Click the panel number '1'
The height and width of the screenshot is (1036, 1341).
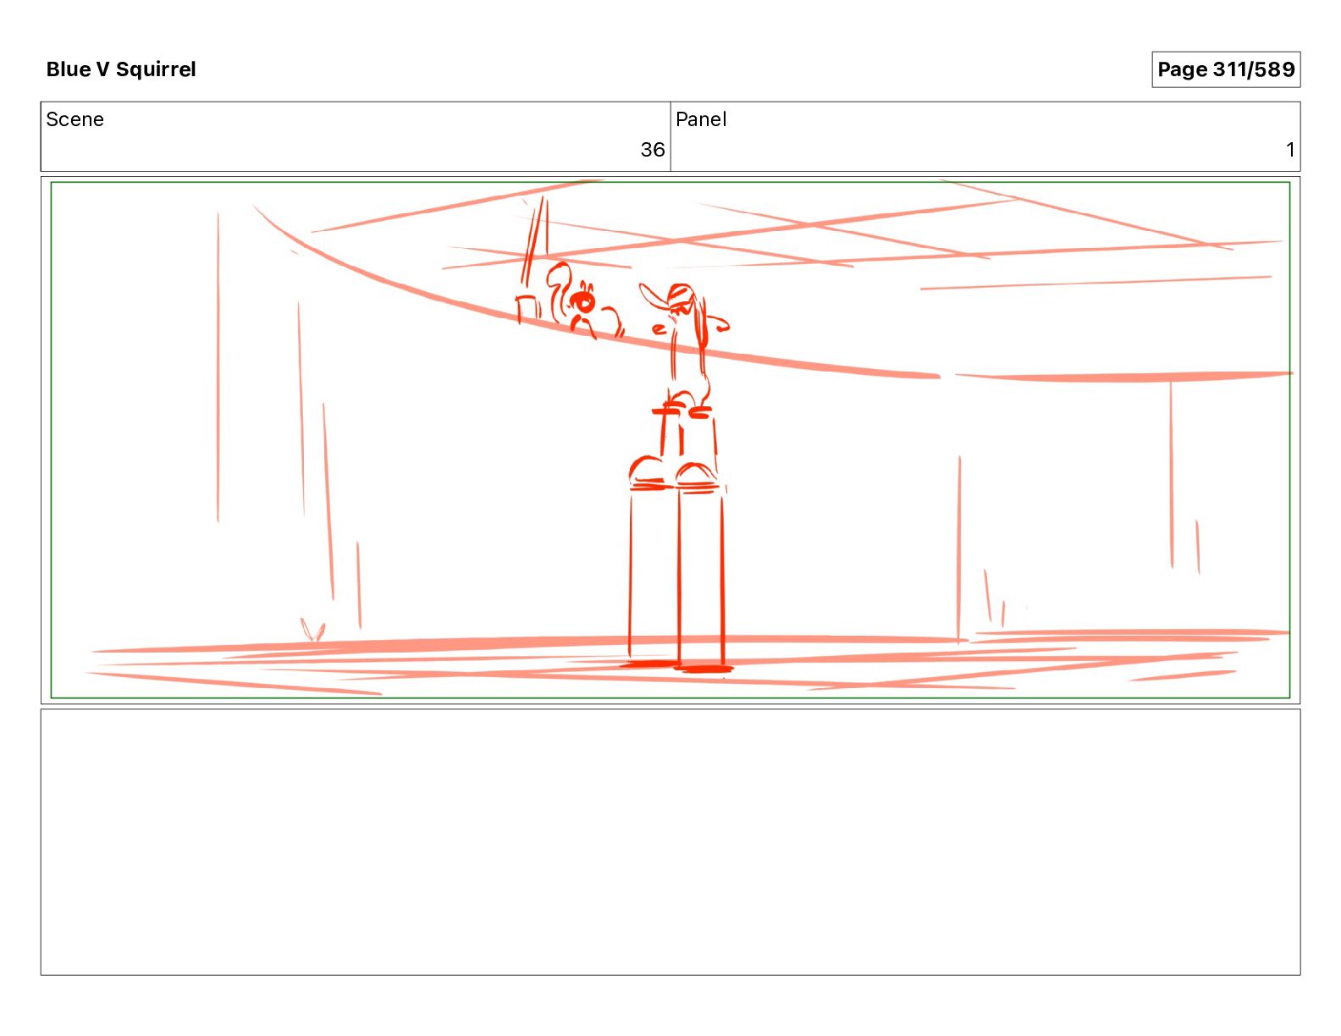tap(1290, 150)
